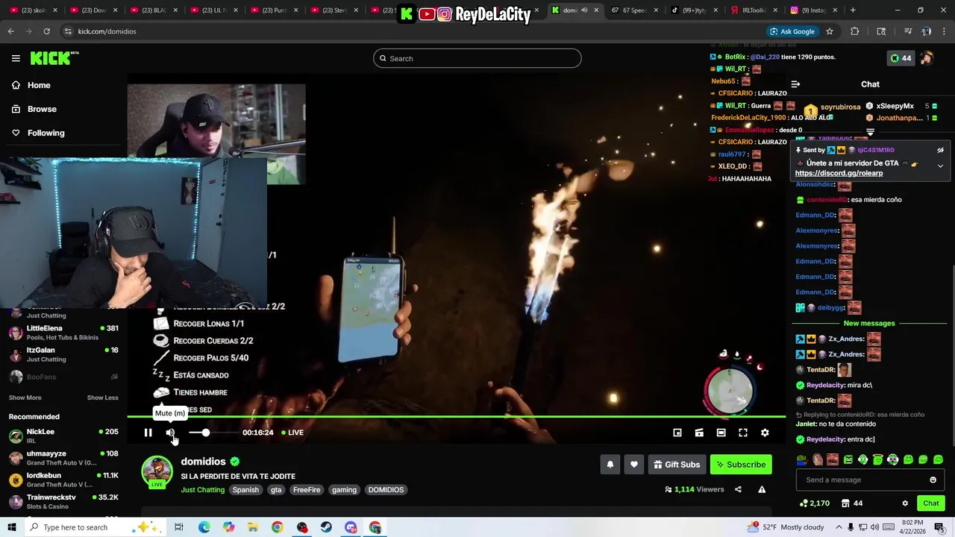Open channel points balance 2,170
The height and width of the screenshot is (537, 955).
814,503
